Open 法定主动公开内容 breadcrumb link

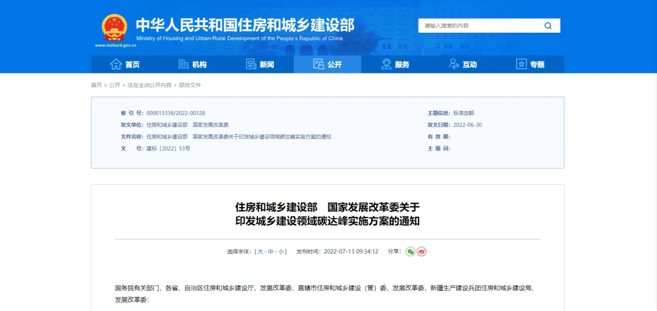coord(149,85)
